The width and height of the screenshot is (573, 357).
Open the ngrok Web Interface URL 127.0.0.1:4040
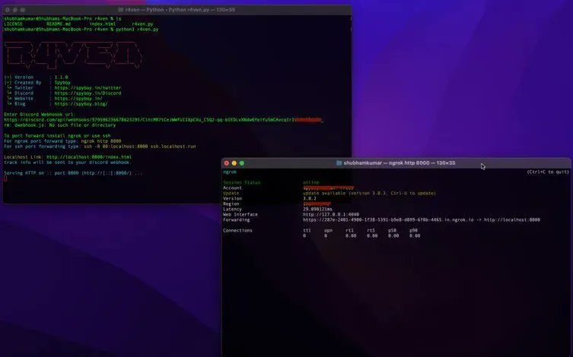coord(331,214)
